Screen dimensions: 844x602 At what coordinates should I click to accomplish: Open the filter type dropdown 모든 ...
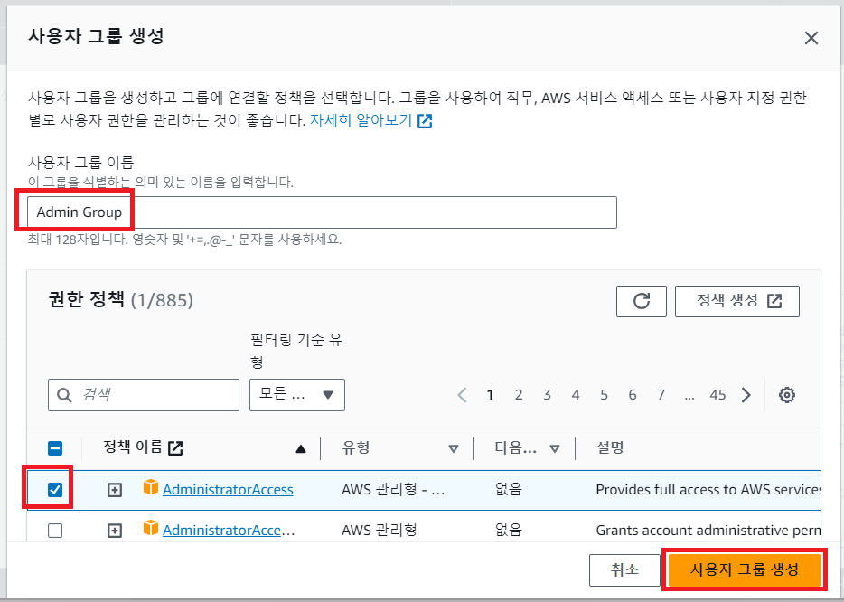click(x=296, y=395)
